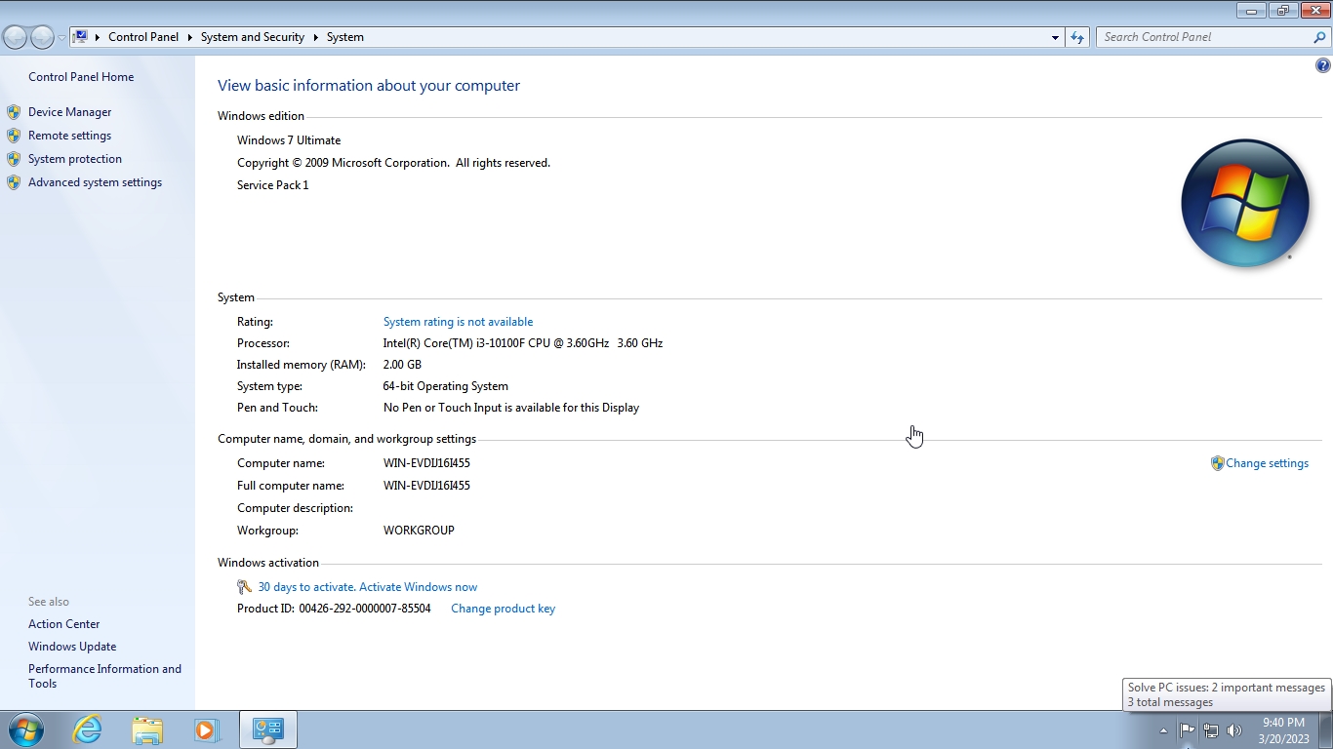The height and width of the screenshot is (749, 1333).
Task: Open the address bar history dropdown
Action: tap(1055, 36)
